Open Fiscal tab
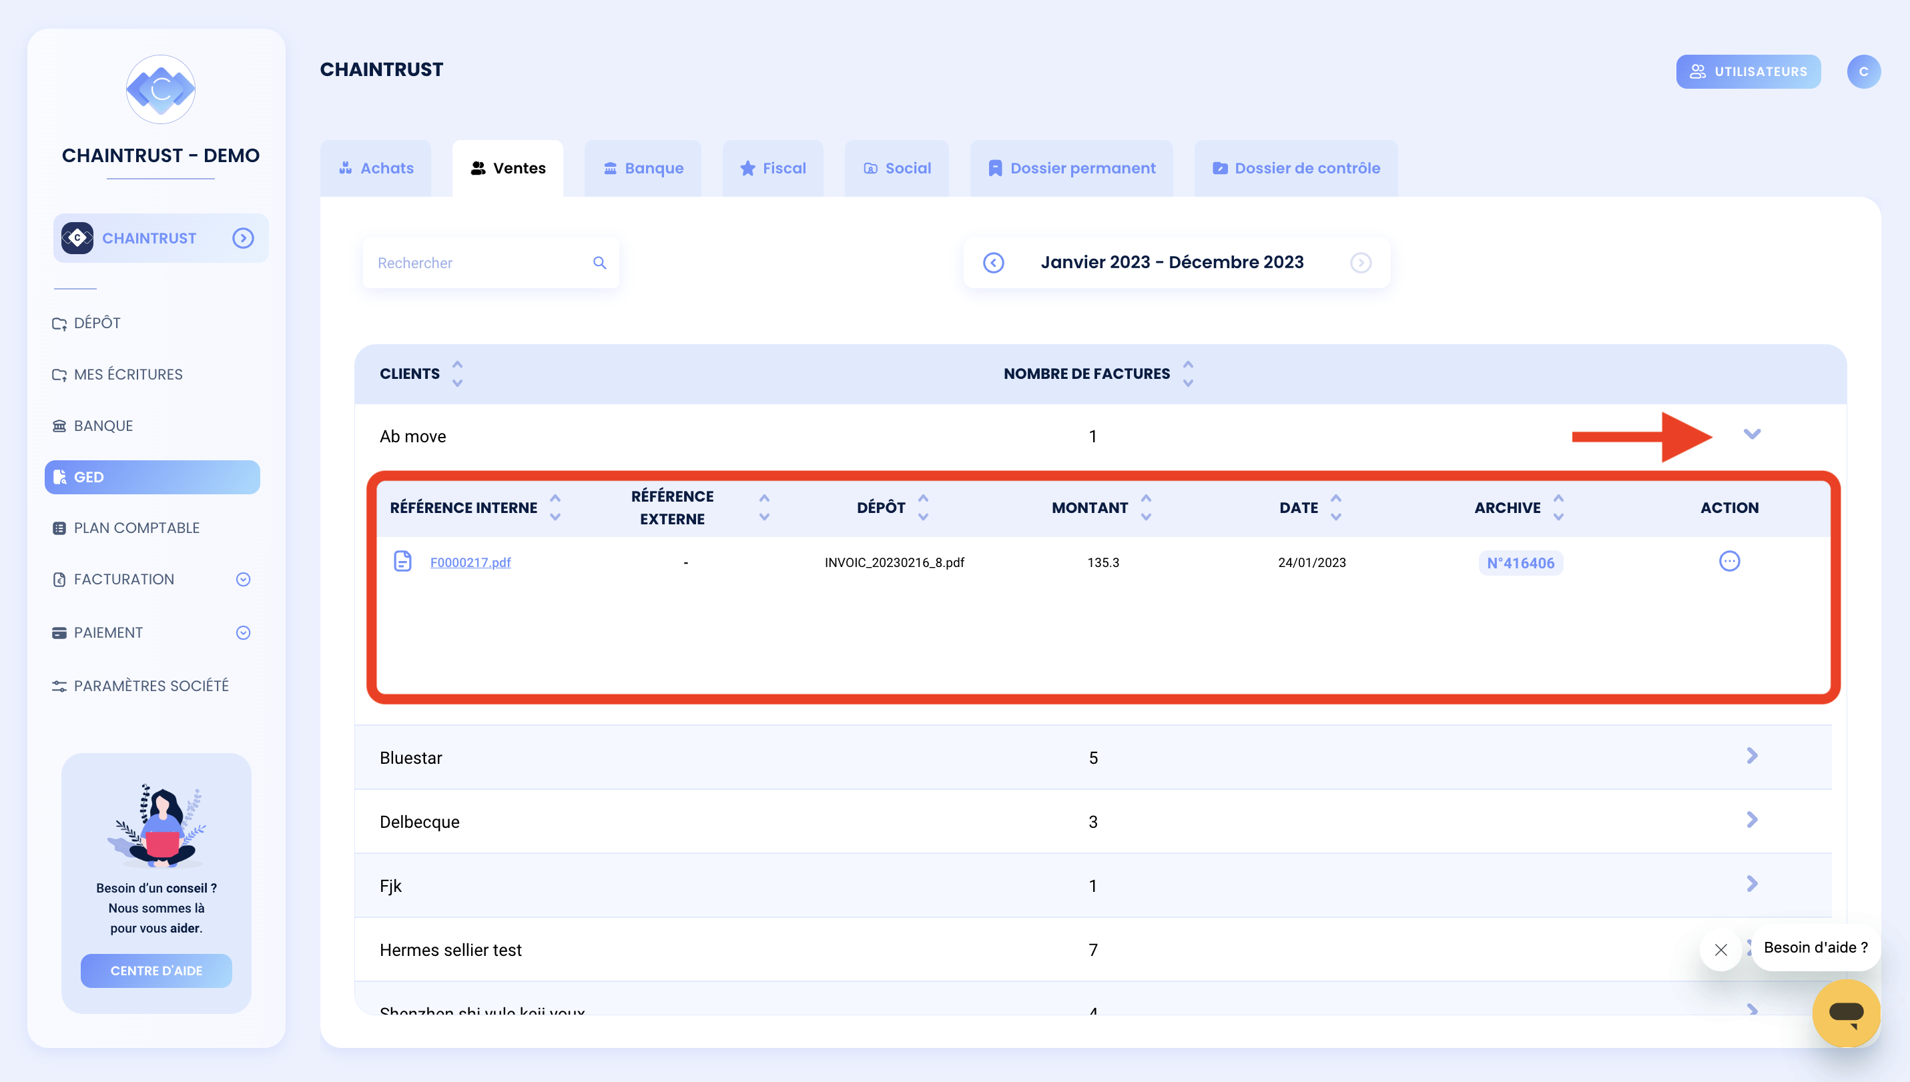 (x=773, y=168)
